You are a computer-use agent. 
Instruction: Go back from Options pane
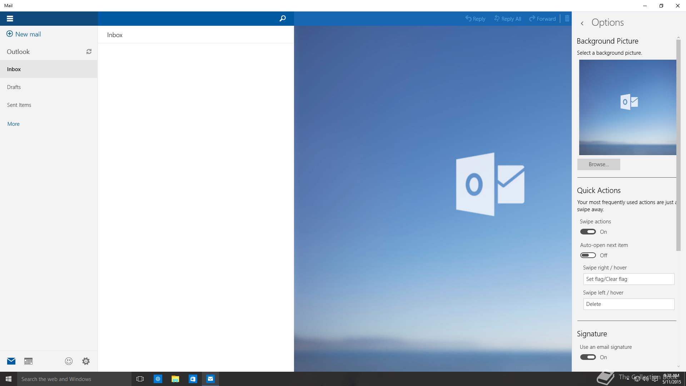582,23
